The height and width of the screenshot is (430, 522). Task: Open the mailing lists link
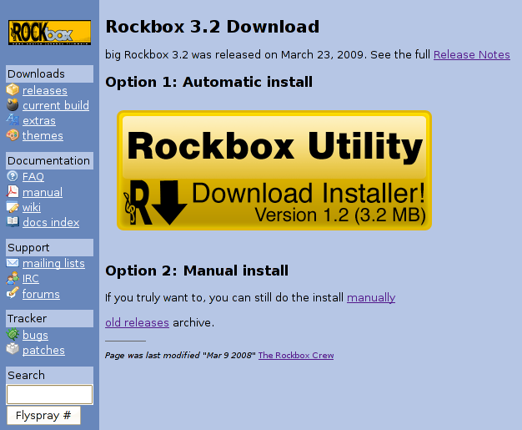pos(53,263)
